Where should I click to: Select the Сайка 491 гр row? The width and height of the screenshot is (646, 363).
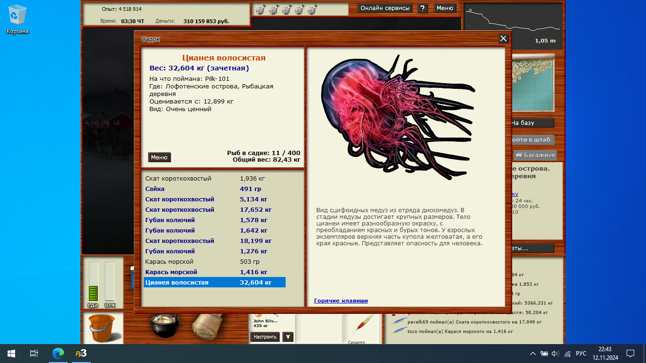[215, 189]
